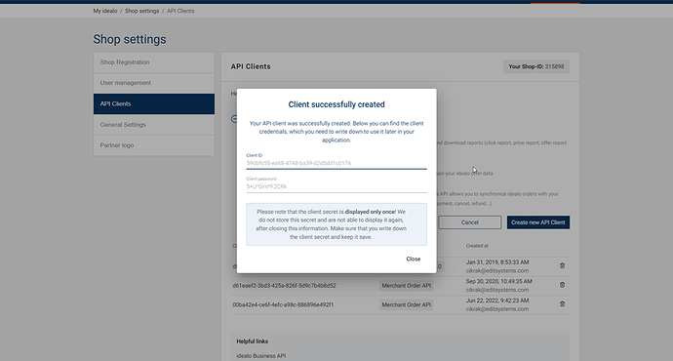Delete the API client created Sep 30, 2020
The height and width of the screenshot is (361, 673).
[x=562, y=285]
